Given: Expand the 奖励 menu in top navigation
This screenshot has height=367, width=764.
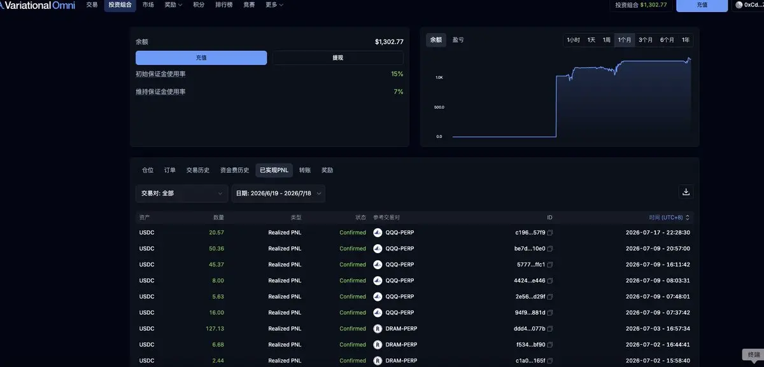Looking at the screenshot, I should (x=173, y=5).
